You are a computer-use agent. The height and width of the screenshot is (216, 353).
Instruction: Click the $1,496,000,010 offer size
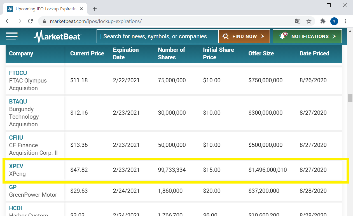267,170
